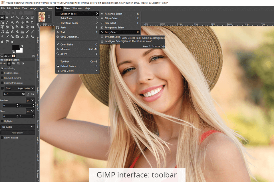The image size is (274, 182).
Task: Click the Auto Shrink button
Action: point(17,133)
